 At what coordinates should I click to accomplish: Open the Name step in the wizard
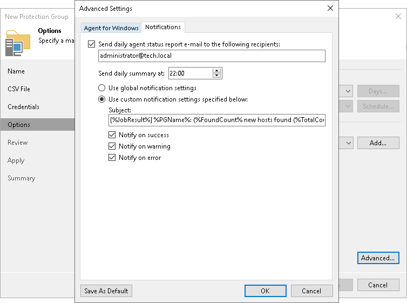click(16, 71)
